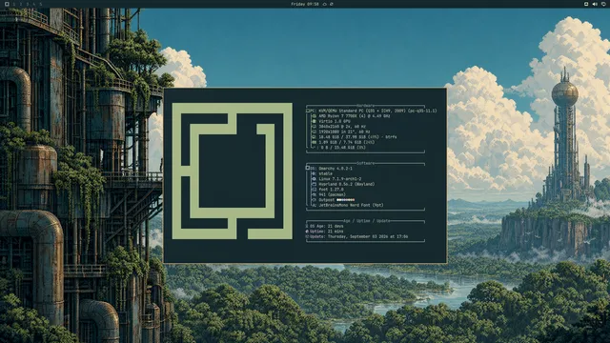The width and height of the screenshot is (610, 343).
Task: Click the 'JetBrainsMono Nerd Font (9pt)' text
Action: point(352,205)
